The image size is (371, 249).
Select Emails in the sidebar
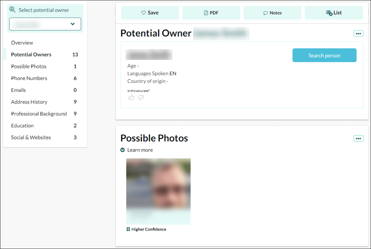[x=18, y=90]
